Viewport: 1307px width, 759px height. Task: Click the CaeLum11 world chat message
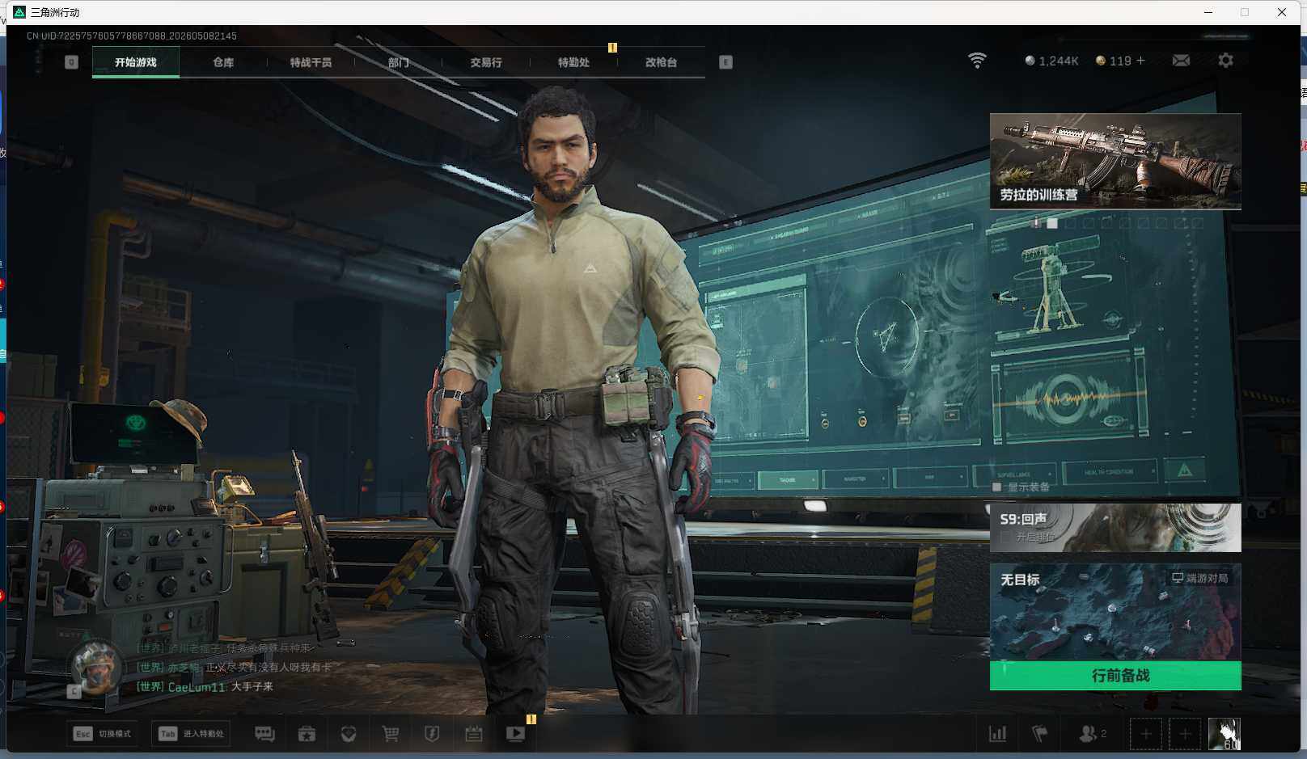pyautogui.click(x=205, y=686)
